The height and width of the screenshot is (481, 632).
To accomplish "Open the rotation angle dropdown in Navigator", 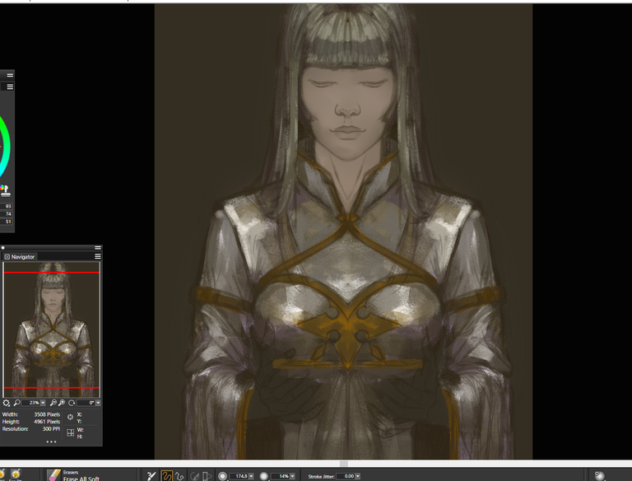I will pyautogui.click(x=98, y=403).
